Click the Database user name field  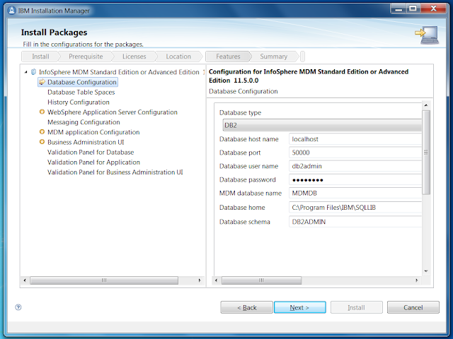point(355,166)
